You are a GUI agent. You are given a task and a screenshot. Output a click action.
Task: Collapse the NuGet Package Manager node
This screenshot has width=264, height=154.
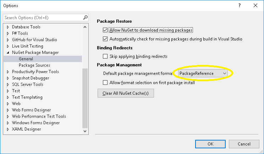[8, 53]
